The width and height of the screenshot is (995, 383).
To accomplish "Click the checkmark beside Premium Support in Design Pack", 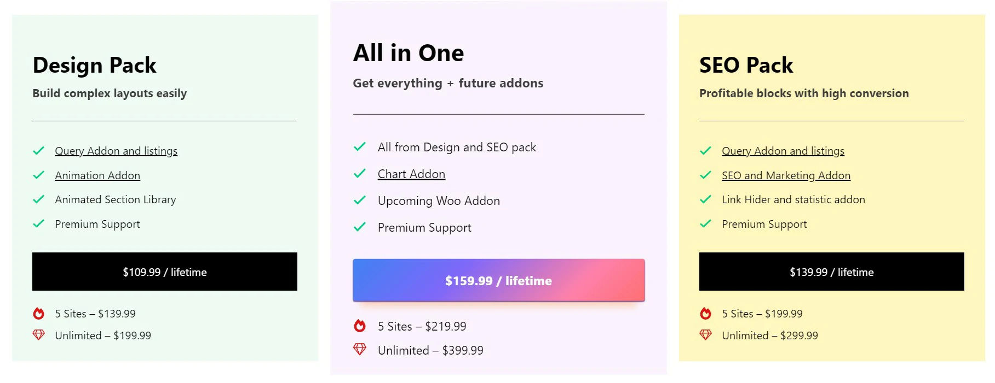I will pyautogui.click(x=38, y=223).
